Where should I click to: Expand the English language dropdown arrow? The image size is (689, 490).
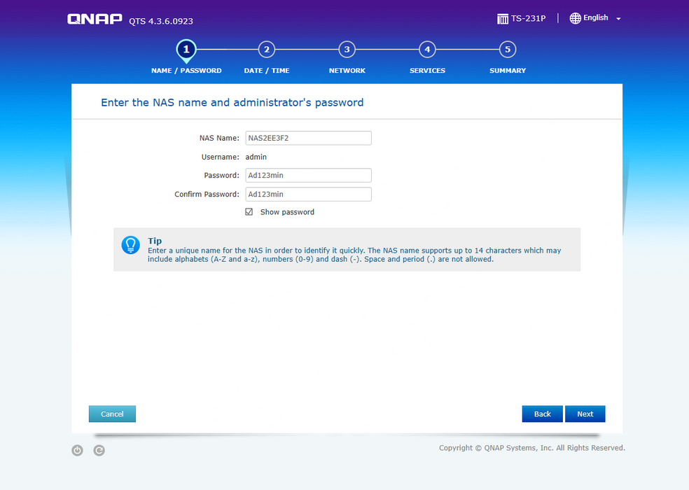(618, 19)
